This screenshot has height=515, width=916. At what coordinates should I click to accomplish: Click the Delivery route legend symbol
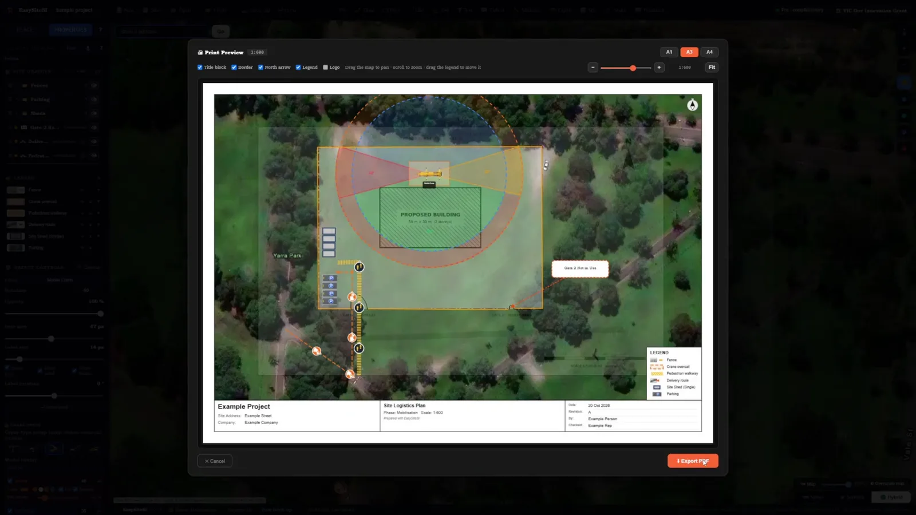(656, 381)
